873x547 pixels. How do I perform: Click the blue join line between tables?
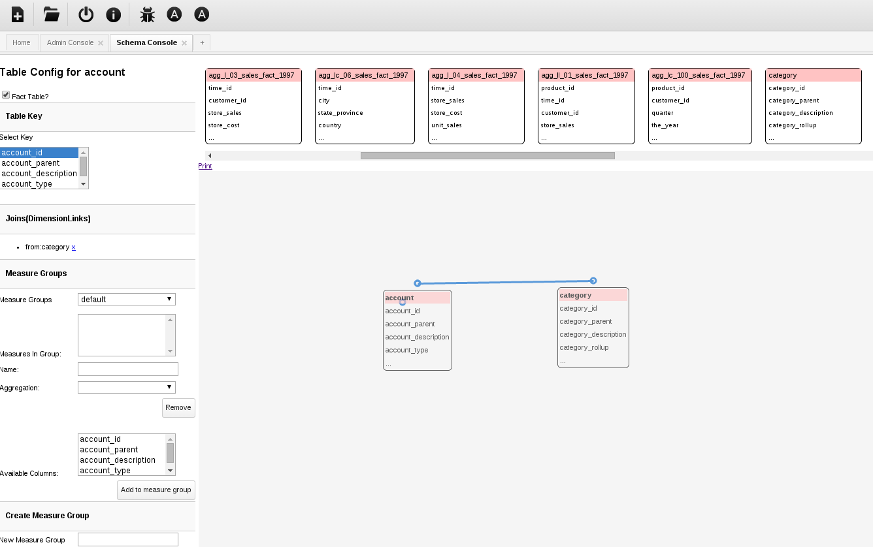pyautogui.click(x=505, y=282)
